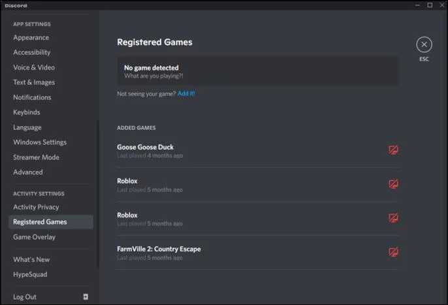Select Text & Images settings

(34, 82)
